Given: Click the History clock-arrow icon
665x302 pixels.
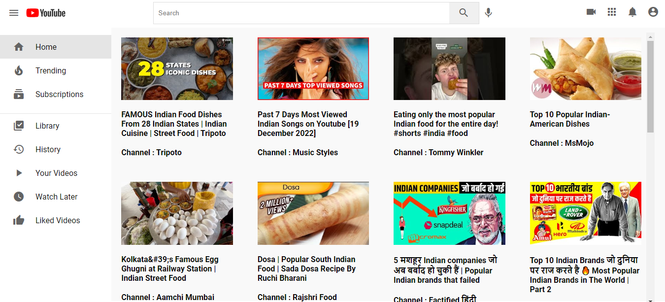Looking at the screenshot, I should point(19,149).
